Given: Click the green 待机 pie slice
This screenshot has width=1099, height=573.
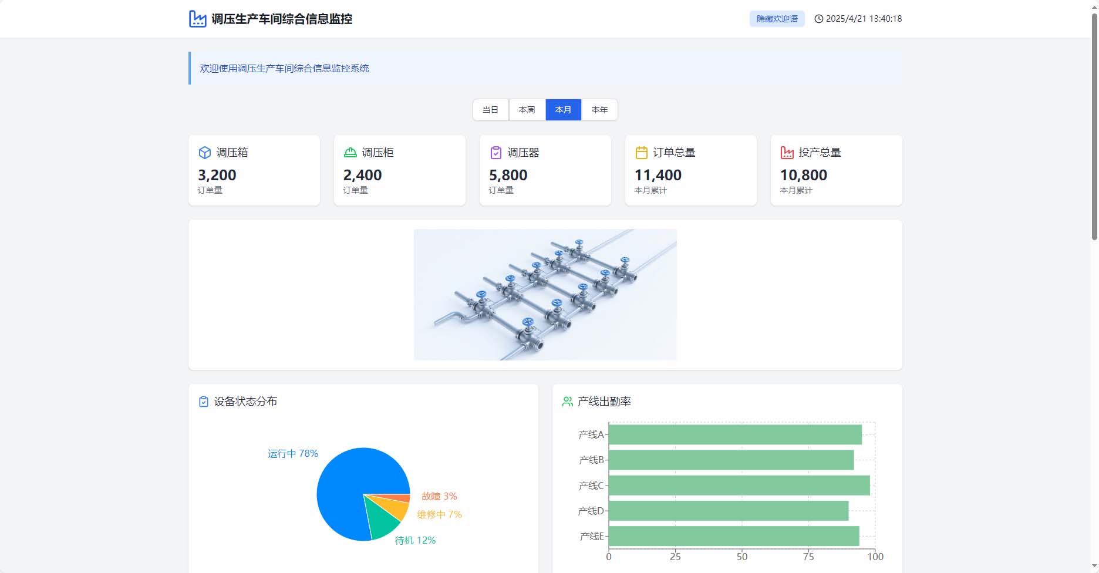Looking at the screenshot, I should click(381, 521).
